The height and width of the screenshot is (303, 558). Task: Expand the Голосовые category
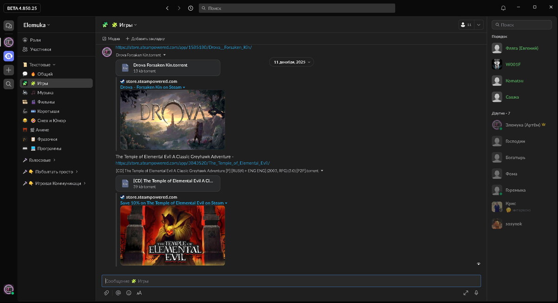[39, 160]
